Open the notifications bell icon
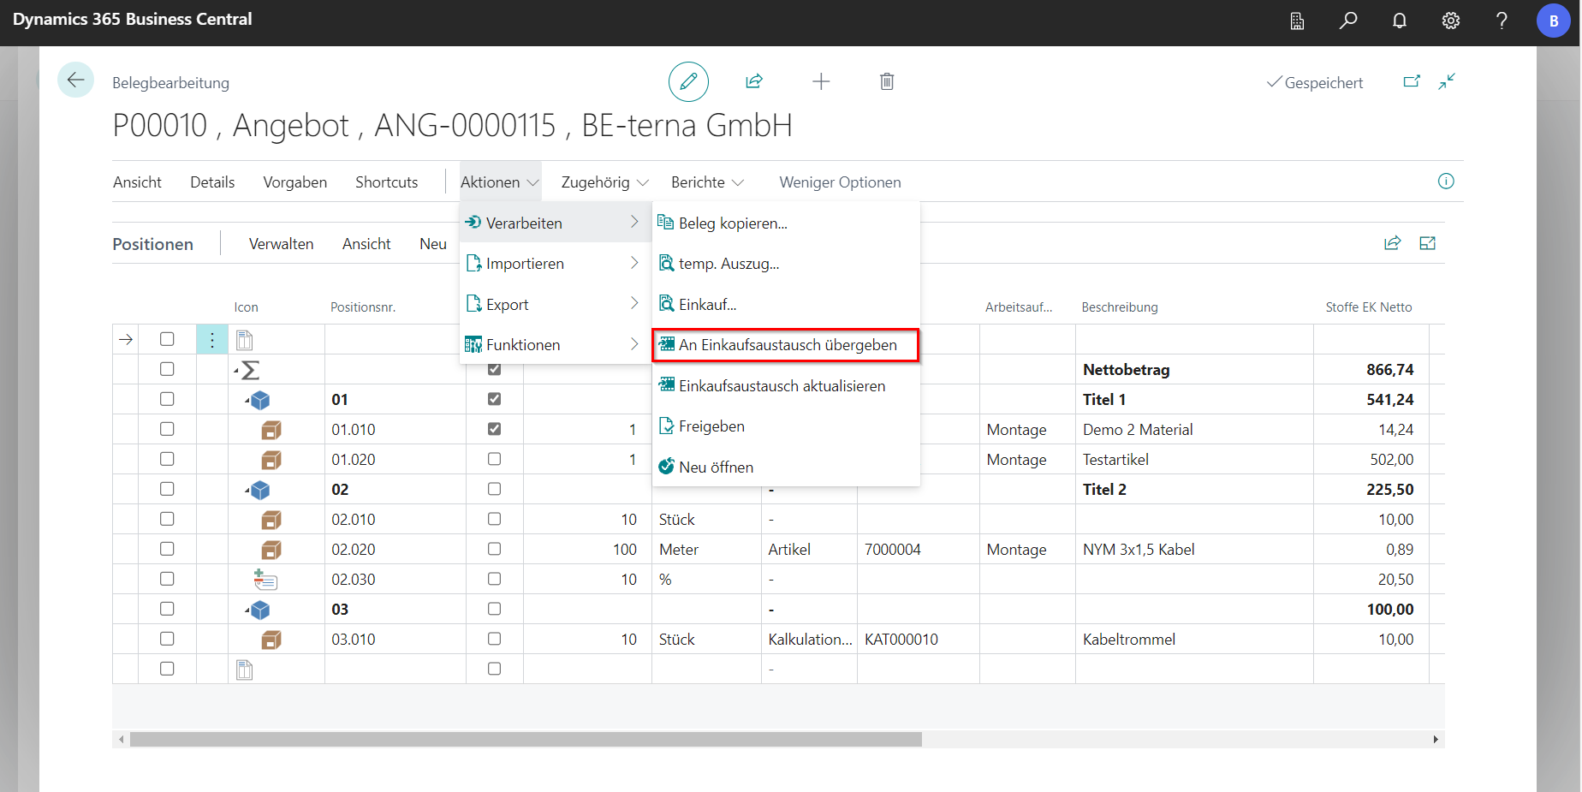Image resolution: width=1582 pixels, height=792 pixels. coord(1400,21)
